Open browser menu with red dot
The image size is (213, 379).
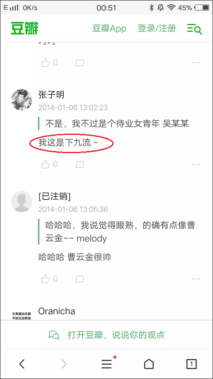pyautogui.click(x=107, y=364)
